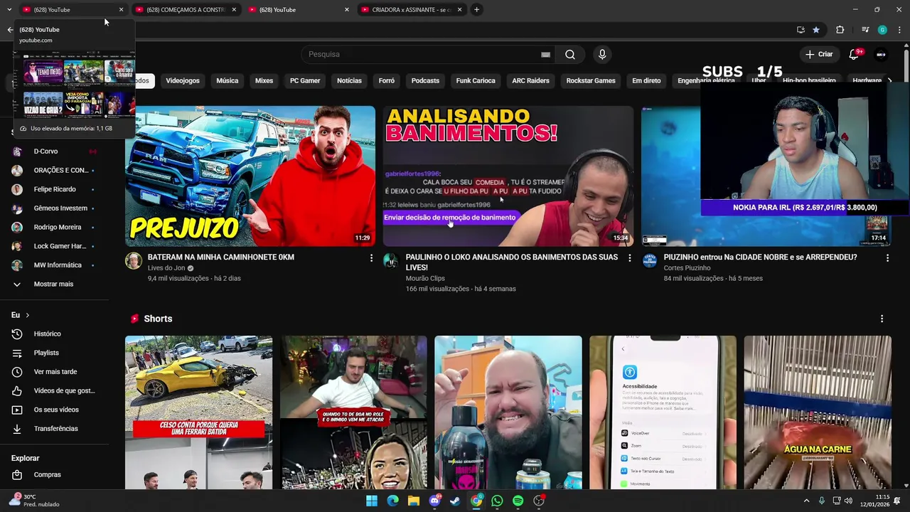This screenshot has height=512, width=910.
Task: Click the Criar button
Action: 819,54
